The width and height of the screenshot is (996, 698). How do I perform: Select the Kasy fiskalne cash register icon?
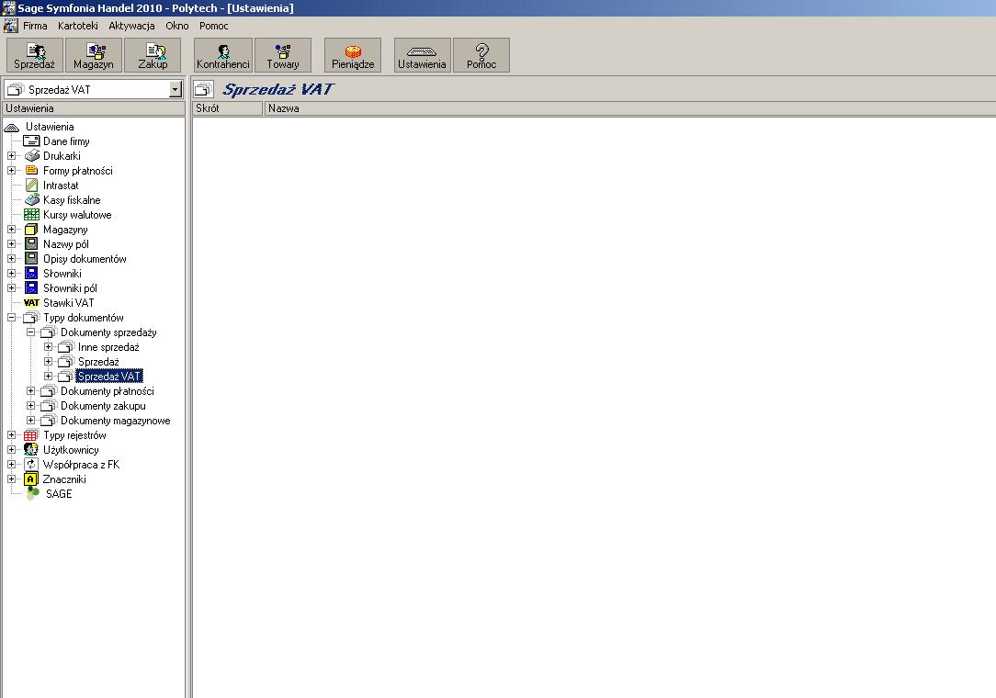click(x=32, y=200)
